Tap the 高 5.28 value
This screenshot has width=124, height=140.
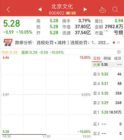click(54, 21)
